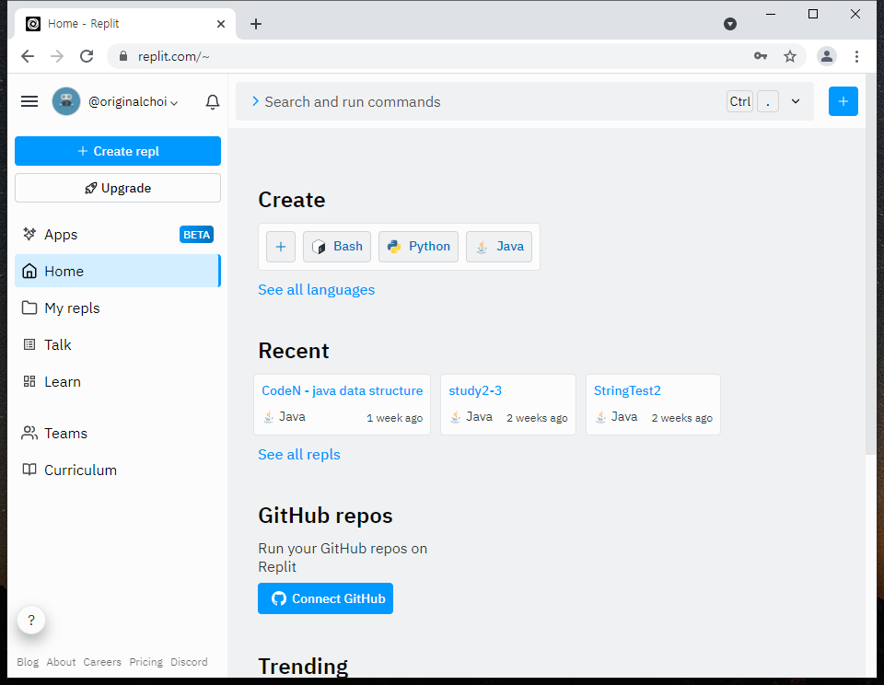Screen dimensions: 884x685
Task: Open Apps in the sidebar
Action: 118,235
